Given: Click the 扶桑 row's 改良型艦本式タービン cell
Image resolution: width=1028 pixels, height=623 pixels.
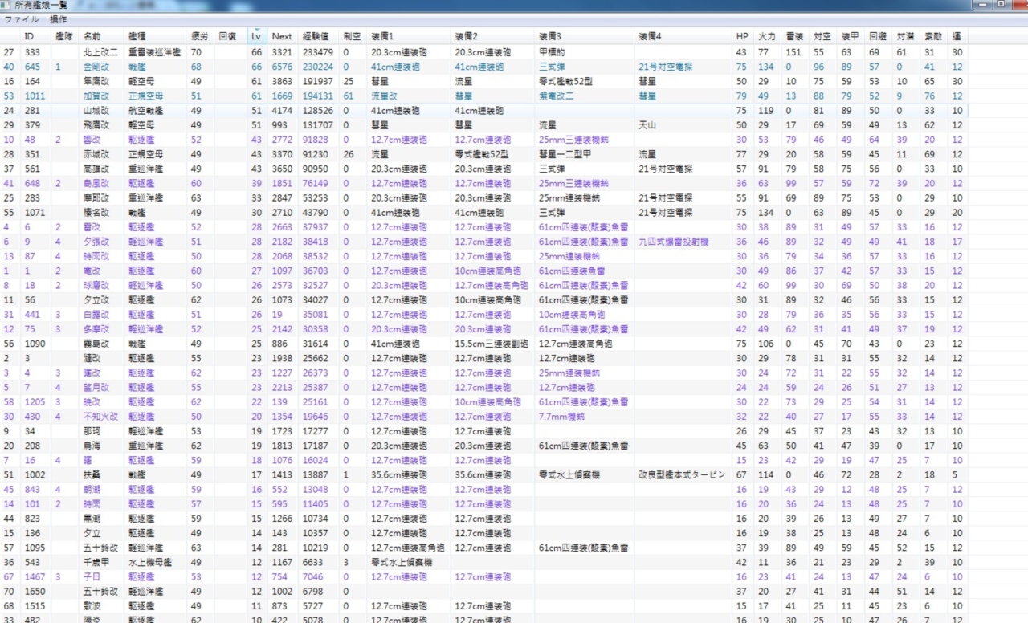Looking at the screenshot, I should 681,475.
